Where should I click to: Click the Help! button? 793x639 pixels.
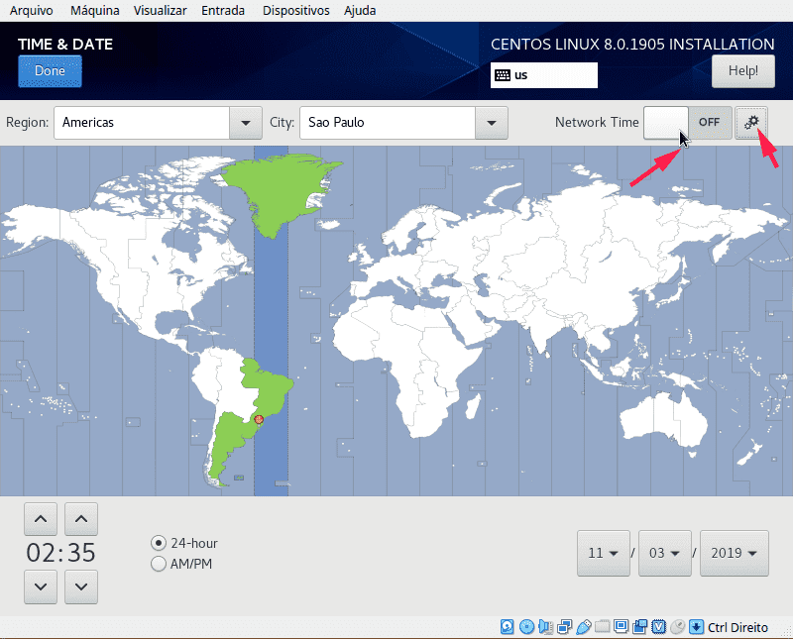click(x=742, y=71)
